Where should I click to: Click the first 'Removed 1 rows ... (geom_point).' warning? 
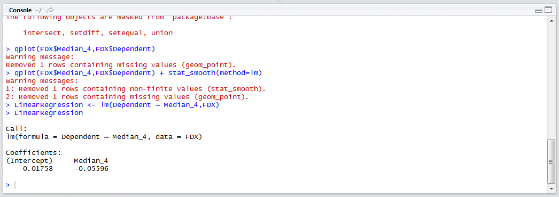pos(121,65)
